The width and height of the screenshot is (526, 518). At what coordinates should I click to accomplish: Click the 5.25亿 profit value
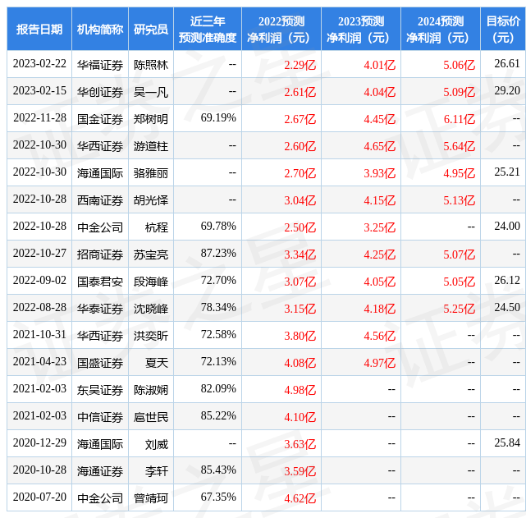[460, 309]
